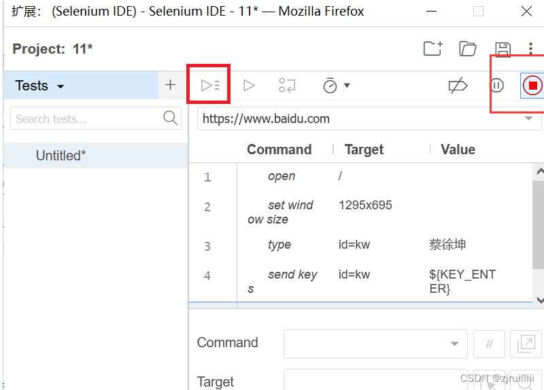
Task: Expand the base URL dropdown arrow
Action: click(x=528, y=118)
